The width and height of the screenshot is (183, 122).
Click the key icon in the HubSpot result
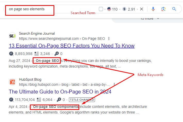pyautogui.click(x=59, y=100)
